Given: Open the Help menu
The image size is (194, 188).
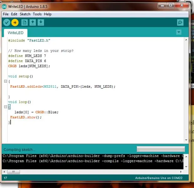Looking at the screenshot, I should (48, 14).
